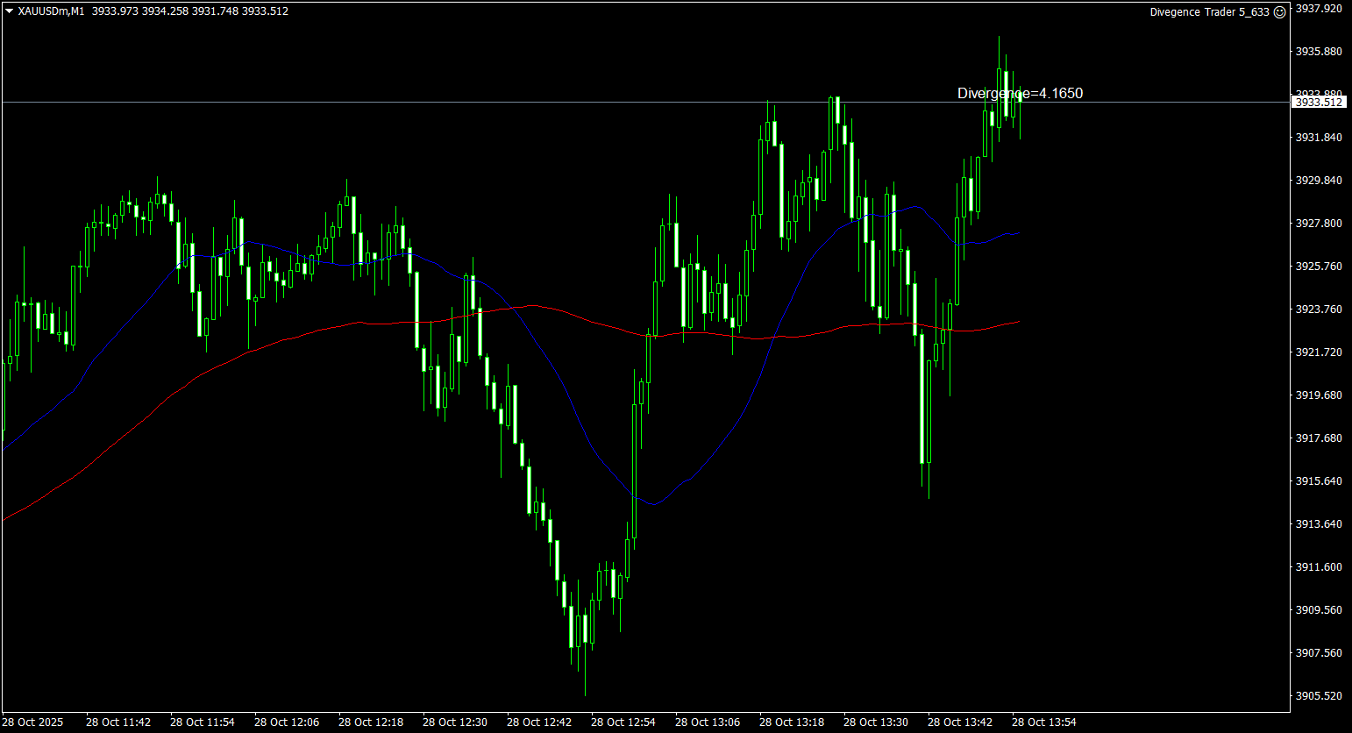Click the 3917.680 price scale label
The width and height of the screenshot is (1352, 733).
click(1319, 438)
